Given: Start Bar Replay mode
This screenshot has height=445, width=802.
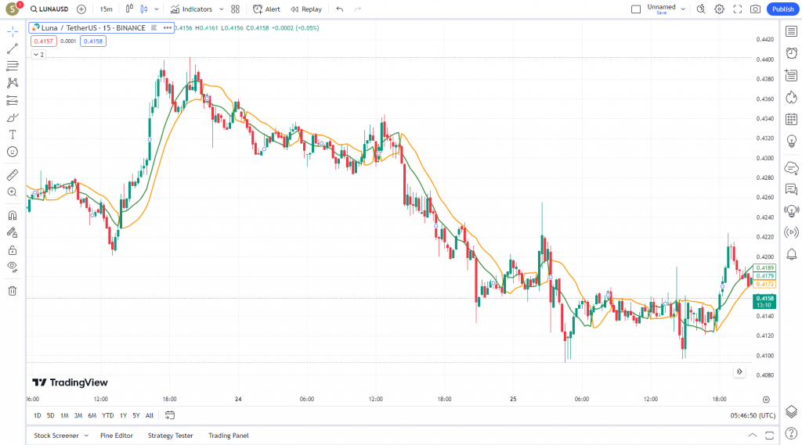Looking at the screenshot, I should click(x=306, y=9).
